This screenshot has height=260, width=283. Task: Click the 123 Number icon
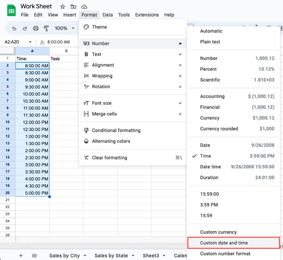pos(86,43)
